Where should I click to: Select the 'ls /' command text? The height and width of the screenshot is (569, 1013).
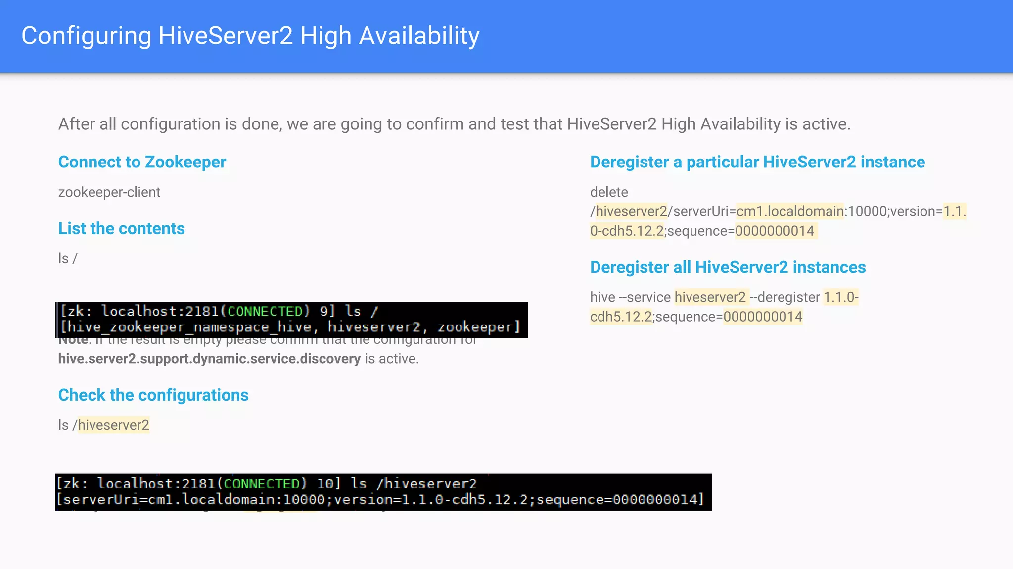point(68,258)
